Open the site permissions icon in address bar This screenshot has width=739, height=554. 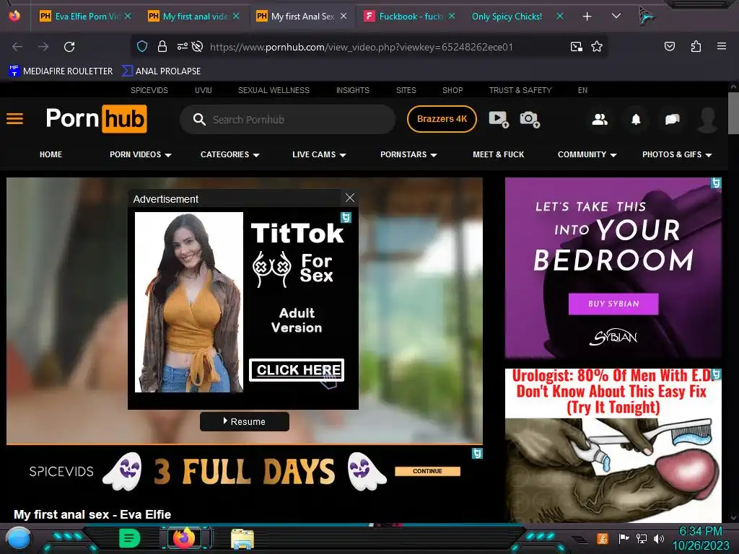(183, 47)
